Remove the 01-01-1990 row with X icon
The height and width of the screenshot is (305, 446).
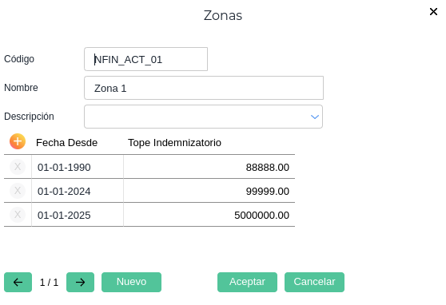(18, 167)
